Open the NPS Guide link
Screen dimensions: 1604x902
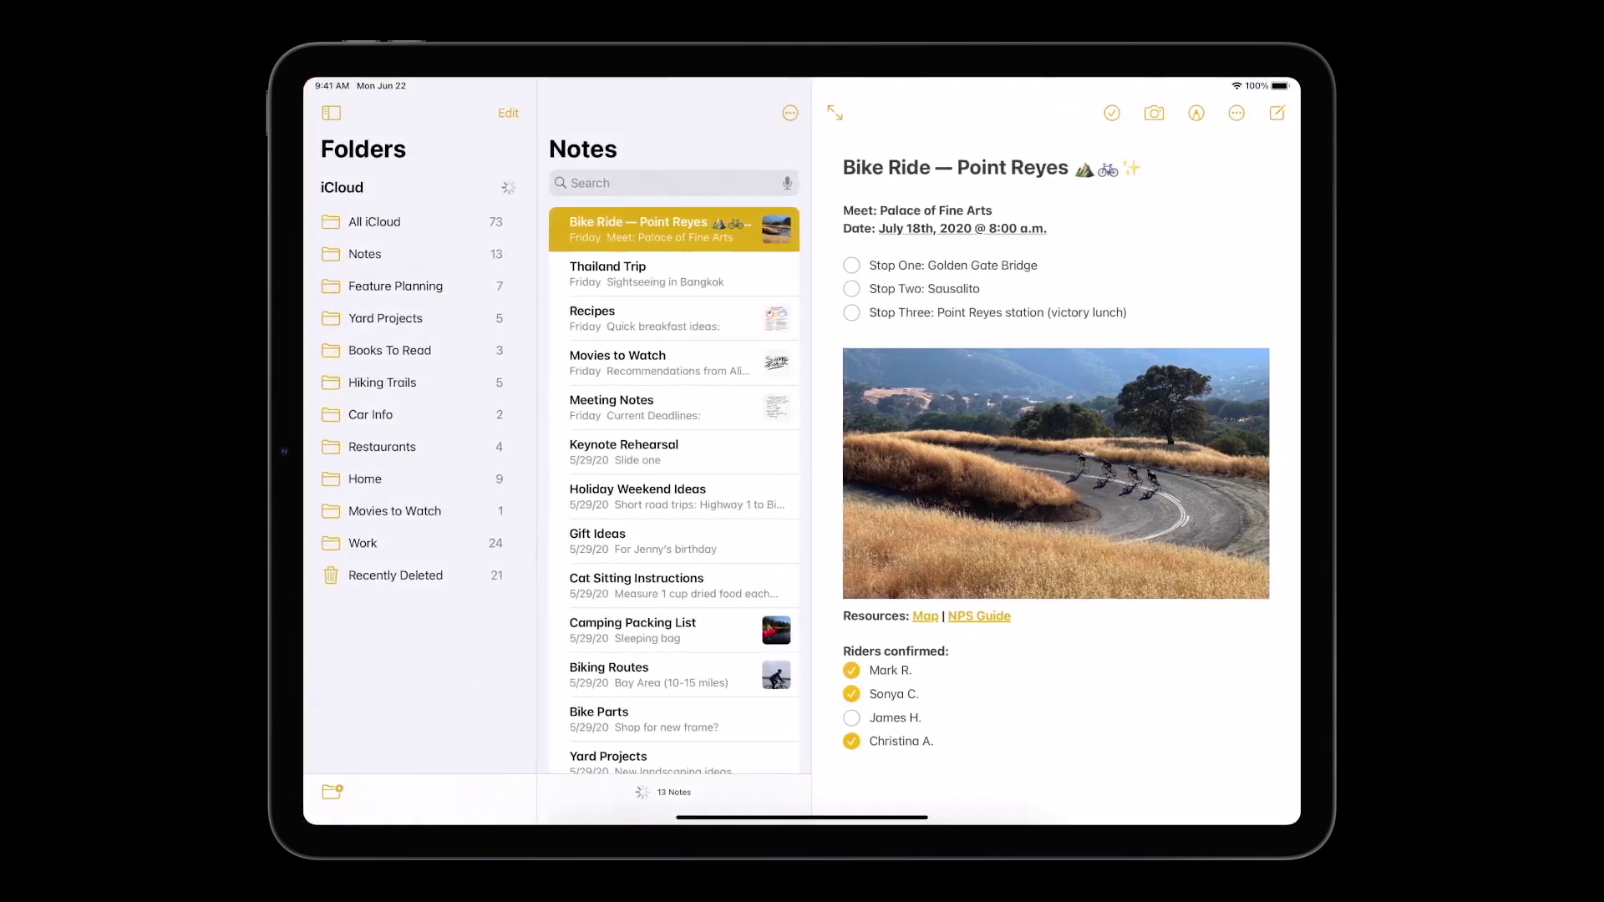(x=979, y=616)
